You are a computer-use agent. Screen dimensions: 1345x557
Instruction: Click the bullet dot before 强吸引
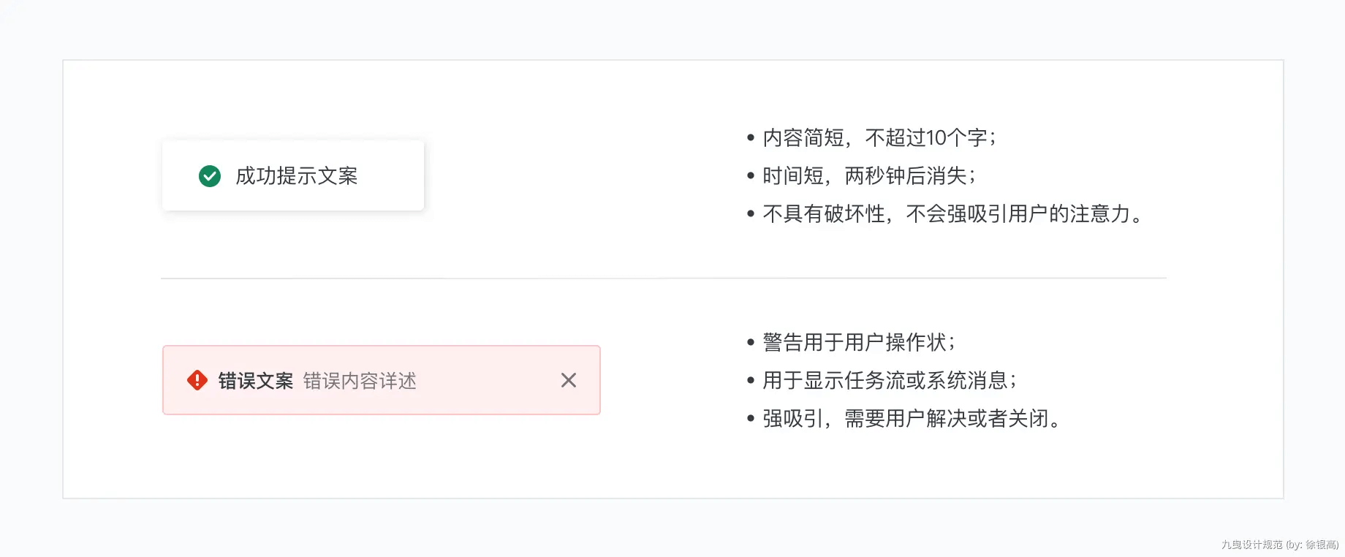pos(751,418)
